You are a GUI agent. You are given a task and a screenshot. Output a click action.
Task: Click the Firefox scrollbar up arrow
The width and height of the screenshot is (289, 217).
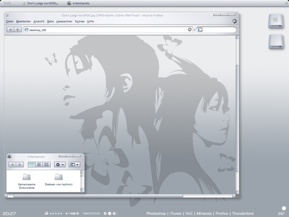click(x=237, y=37)
